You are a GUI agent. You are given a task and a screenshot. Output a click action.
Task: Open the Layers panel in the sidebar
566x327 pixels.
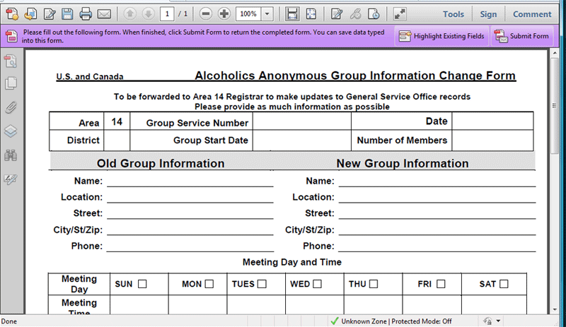[11, 131]
